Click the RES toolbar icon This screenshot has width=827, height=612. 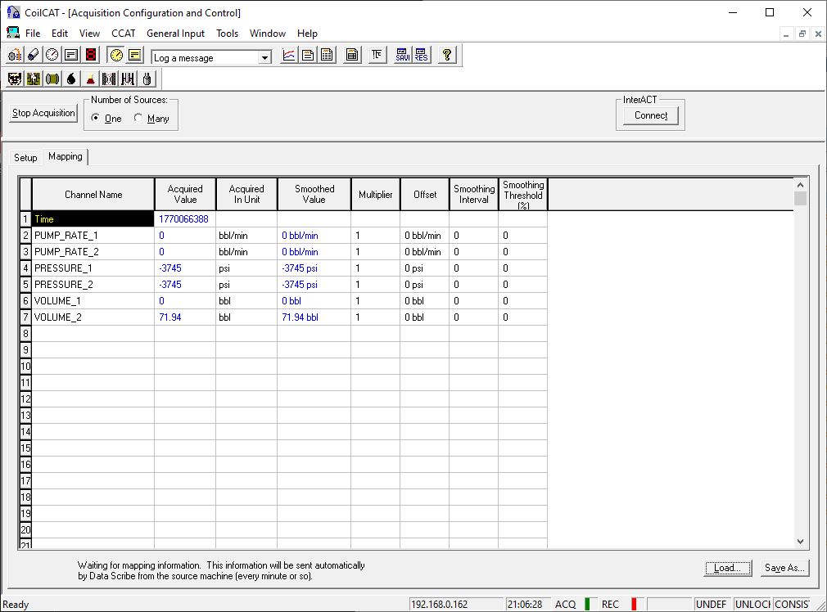pyautogui.click(x=419, y=56)
